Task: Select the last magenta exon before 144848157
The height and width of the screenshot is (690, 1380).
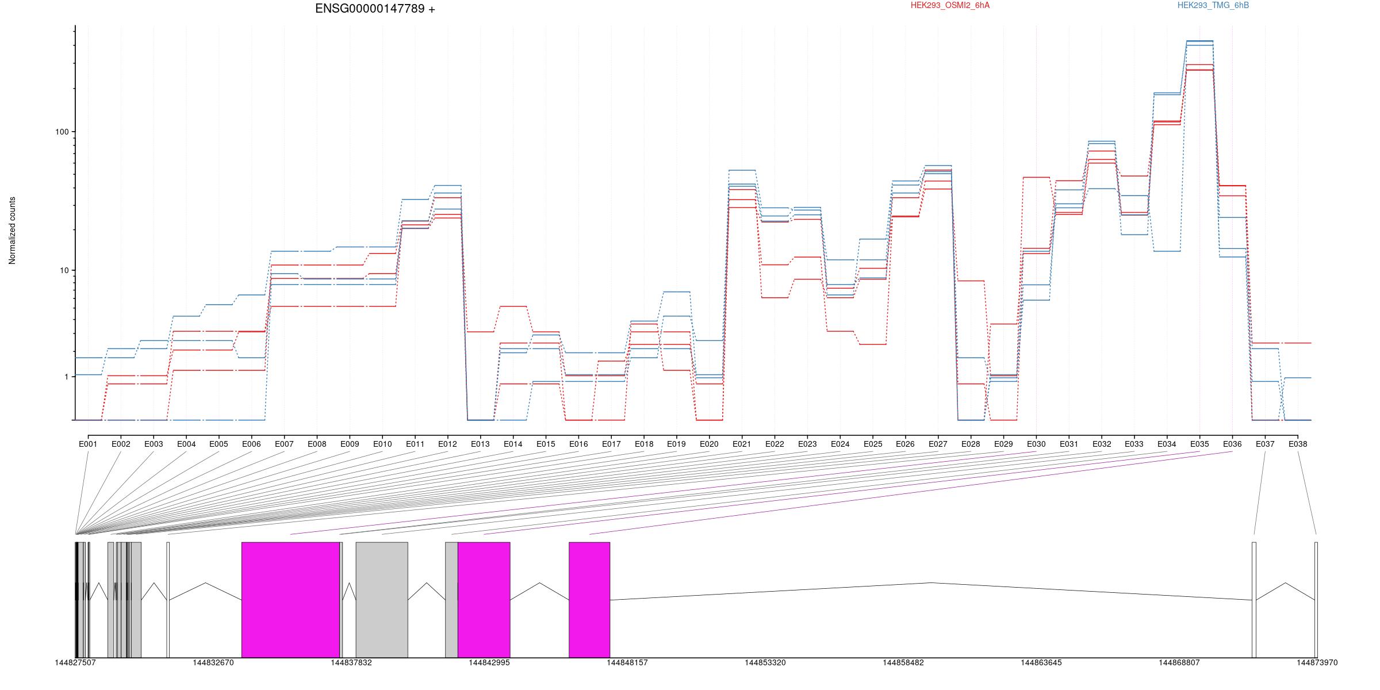Action: 589,600
